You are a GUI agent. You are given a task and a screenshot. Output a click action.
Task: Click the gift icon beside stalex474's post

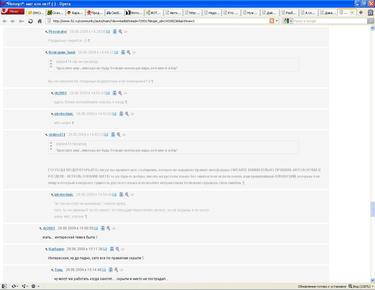(x=113, y=135)
